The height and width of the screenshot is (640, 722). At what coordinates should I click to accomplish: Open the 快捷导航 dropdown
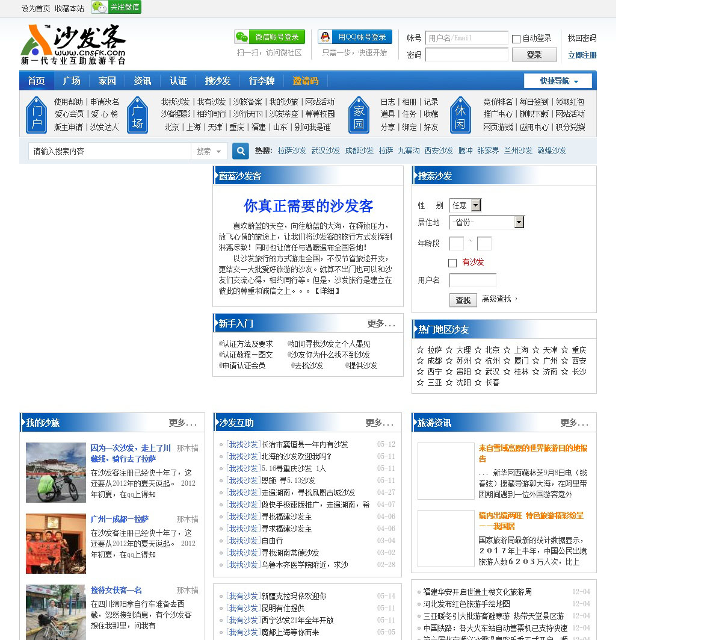(x=558, y=81)
